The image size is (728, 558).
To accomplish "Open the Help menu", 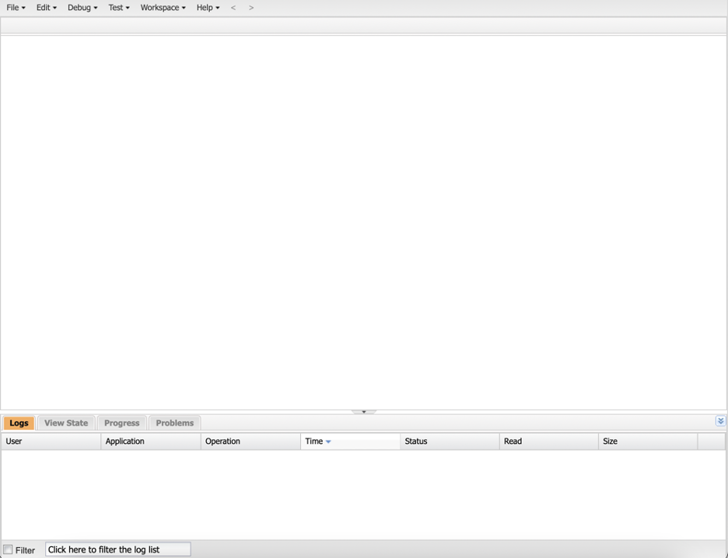I will (208, 8).
